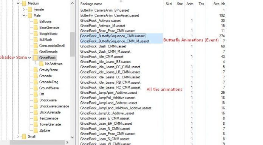Image resolution: width=263 pixels, height=145 pixels.
Task: Open the Balloons folder icon
Action: coord(36,21)
